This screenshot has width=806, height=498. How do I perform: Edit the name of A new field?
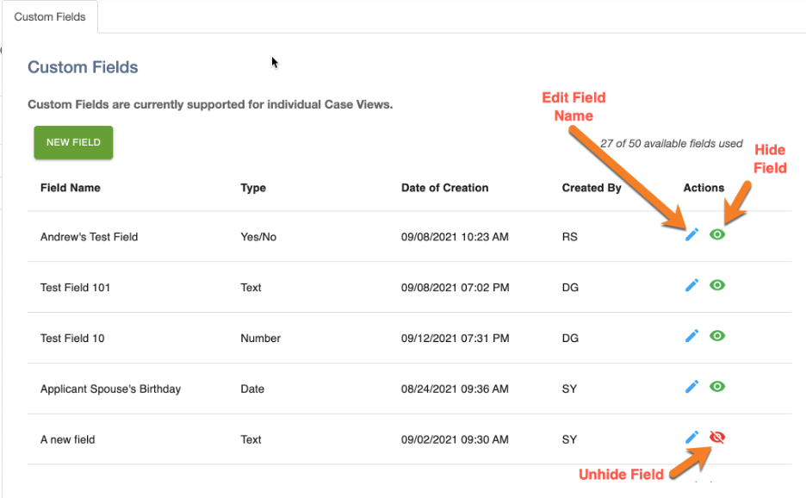(691, 438)
